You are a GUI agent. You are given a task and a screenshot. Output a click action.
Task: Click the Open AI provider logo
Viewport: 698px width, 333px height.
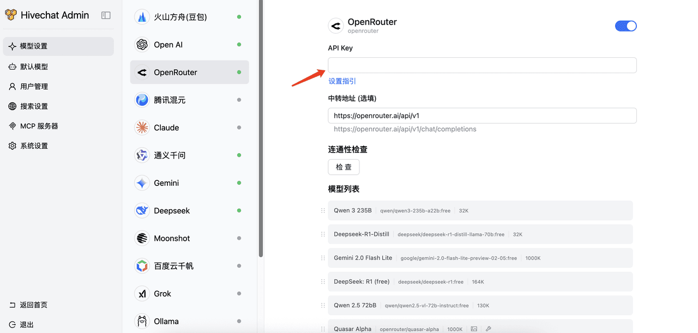pos(142,45)
